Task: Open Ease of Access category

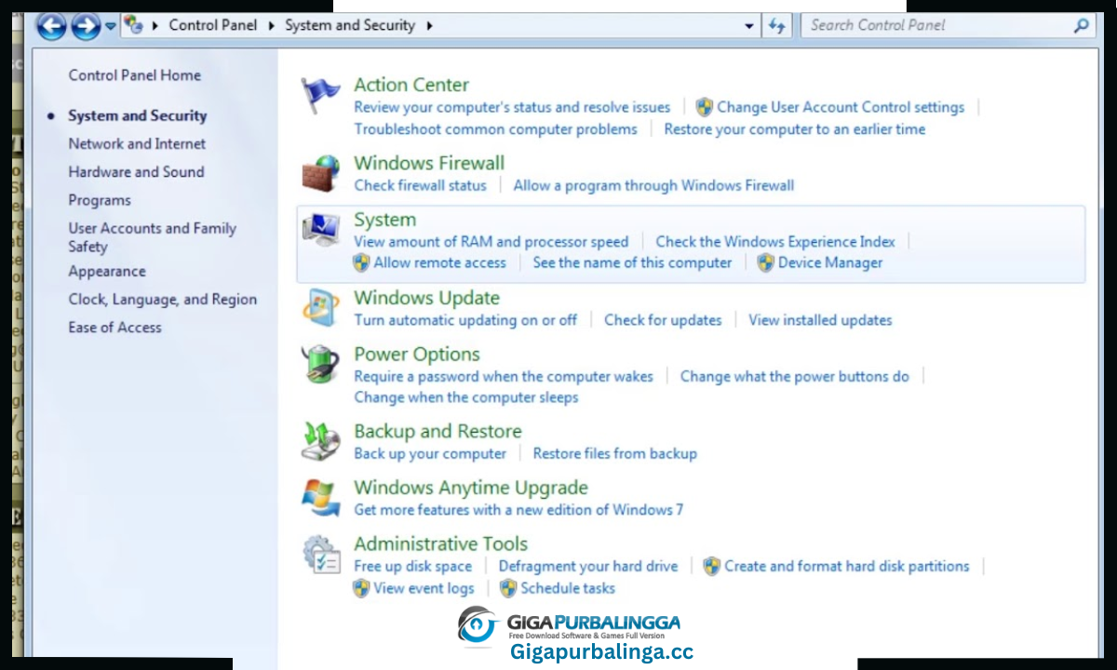Action: pyautogui.click(x=114, y=328)
